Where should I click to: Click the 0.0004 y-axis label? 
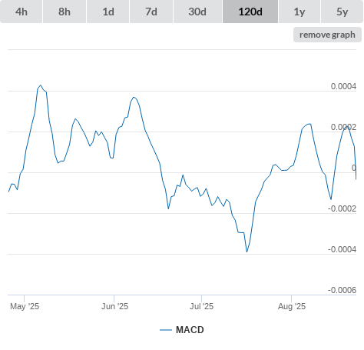[343, 86]
